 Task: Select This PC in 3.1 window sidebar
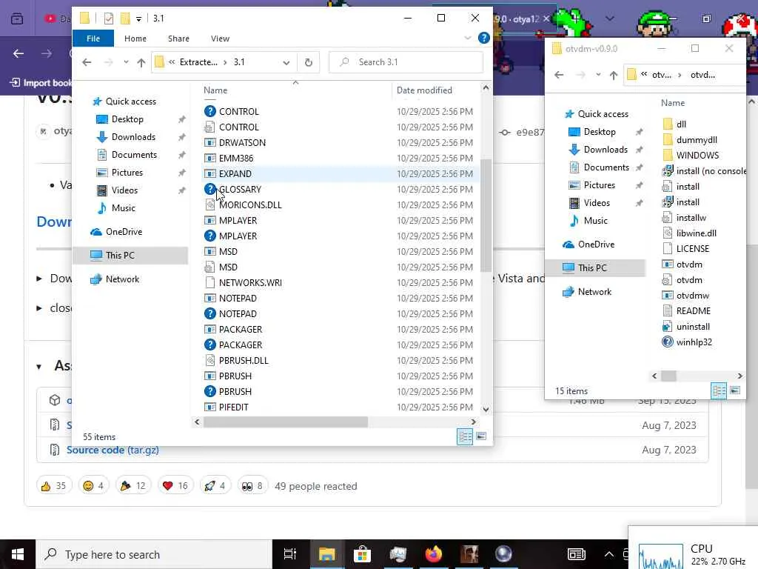coord(130,255)
